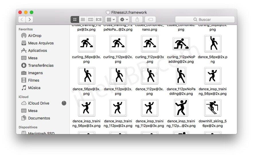This screenshot has width=253, height=157.
Task: Go forward with the right arrow
Action: tap(29, 19)
